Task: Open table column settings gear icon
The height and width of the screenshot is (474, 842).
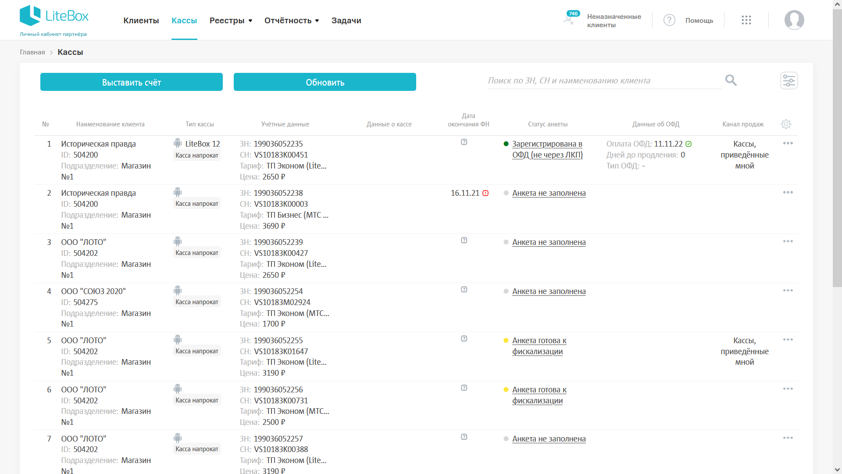Action: [786, 124]
